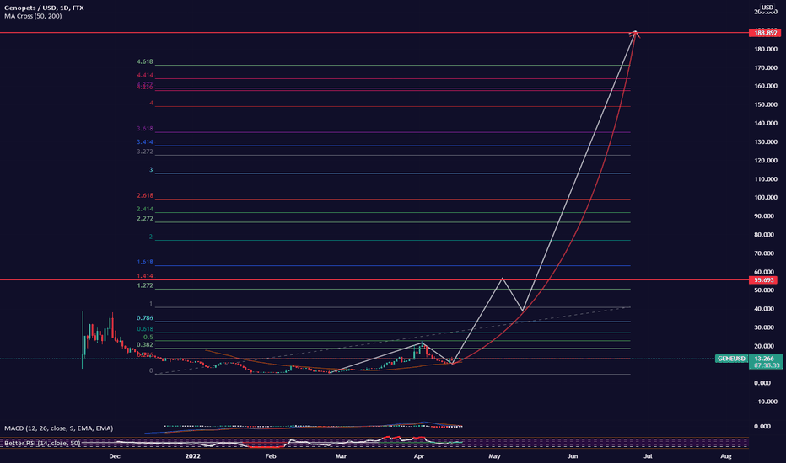Screen dimensions: 786x463
Task: Click Aug on the time axis
Action: pyautogui.click(x=726, y=456)
